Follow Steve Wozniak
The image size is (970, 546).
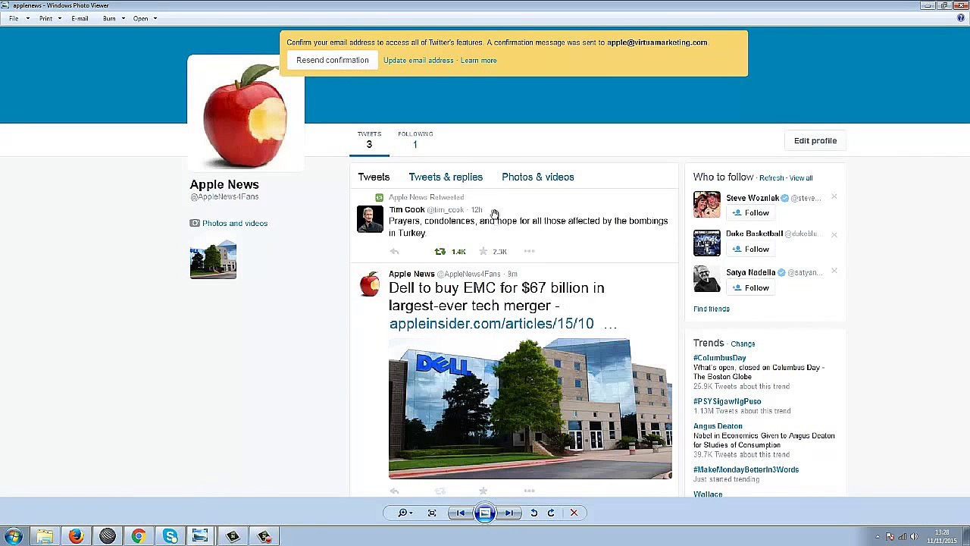751,213
